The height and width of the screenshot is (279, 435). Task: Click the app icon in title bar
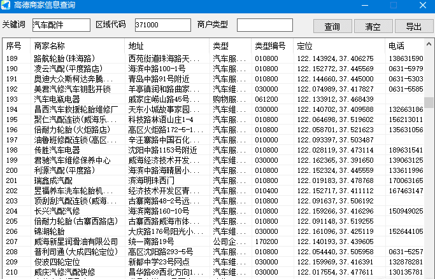click(x=6, y=5)
